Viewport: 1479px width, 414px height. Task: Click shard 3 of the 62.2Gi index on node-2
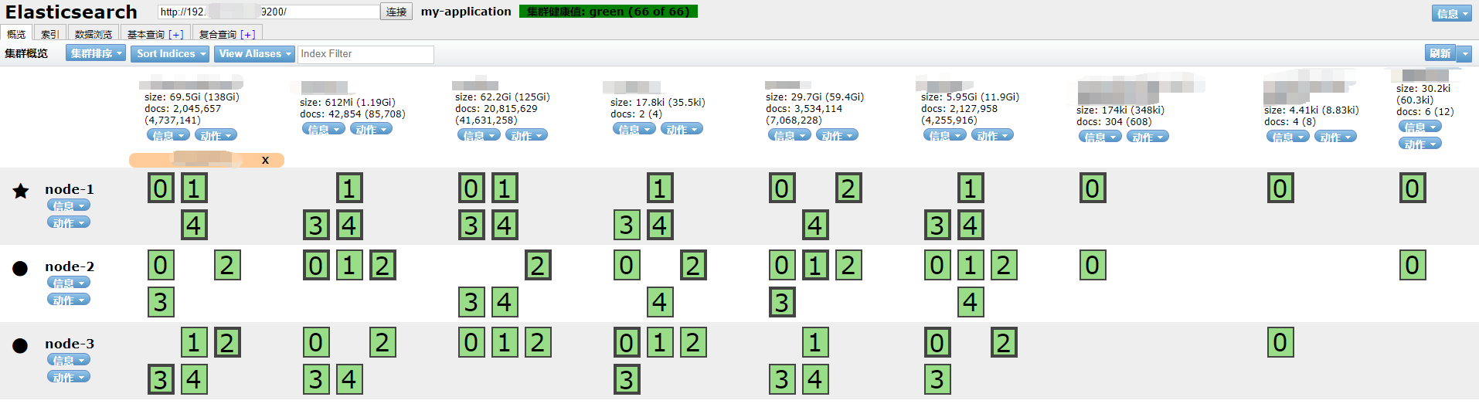click(471, 302)
